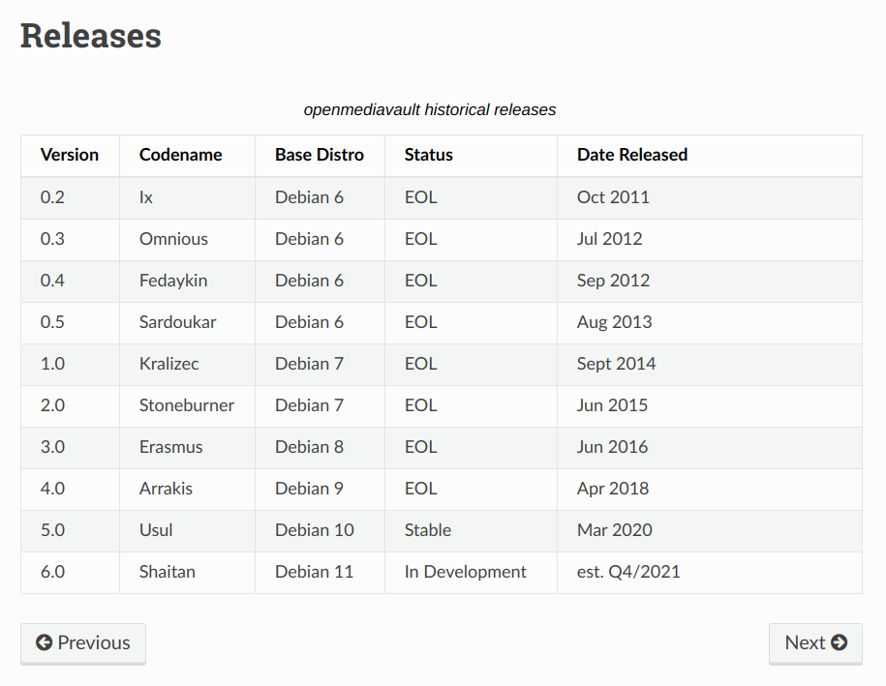Viewport: 886px width, 686px height.
Task: Select Debian 7 cell in Kralizec row
Action: [309, 364]
